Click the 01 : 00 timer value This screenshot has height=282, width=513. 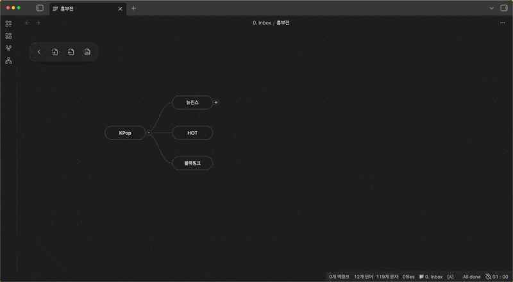500,277
